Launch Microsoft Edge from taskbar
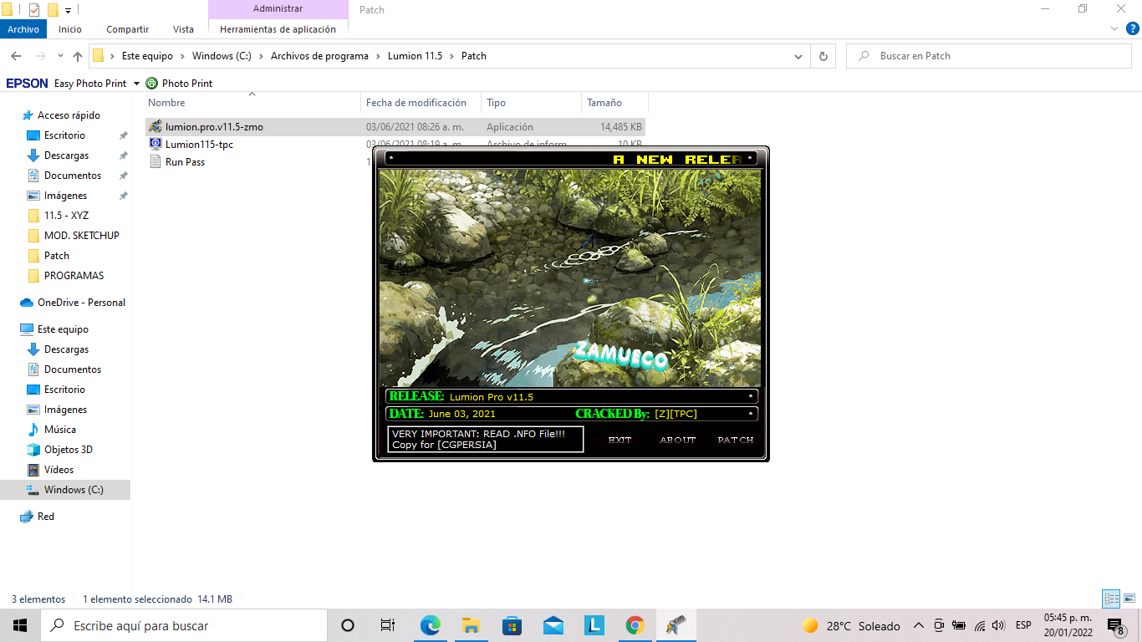Screen dimensions: 1142x642 tap(430, 625)
